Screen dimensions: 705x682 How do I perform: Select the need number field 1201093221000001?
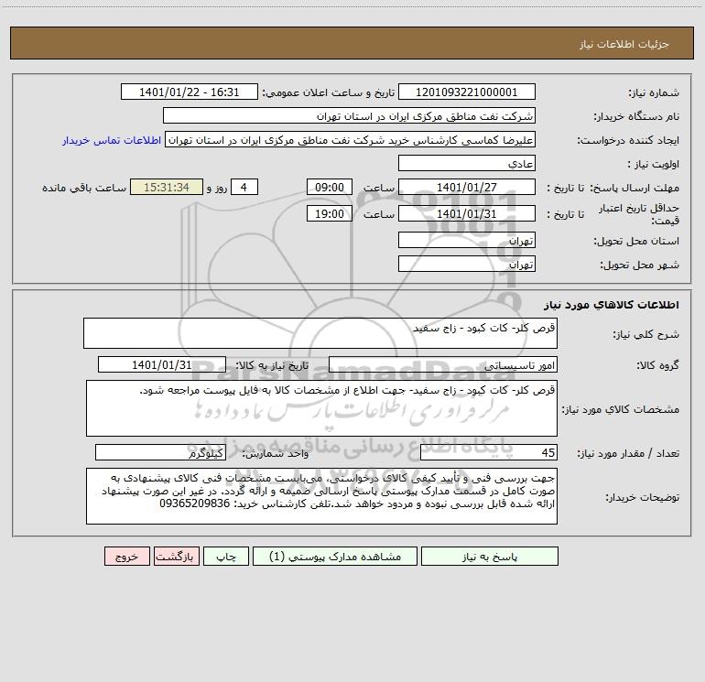pyautogui.click(x=467, y=92)
